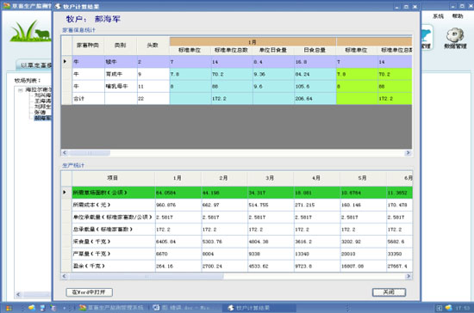This screenshot has height=313, width=474.
Task: Collapse the 海拉尔 tree node
Action: click(20, 90)
